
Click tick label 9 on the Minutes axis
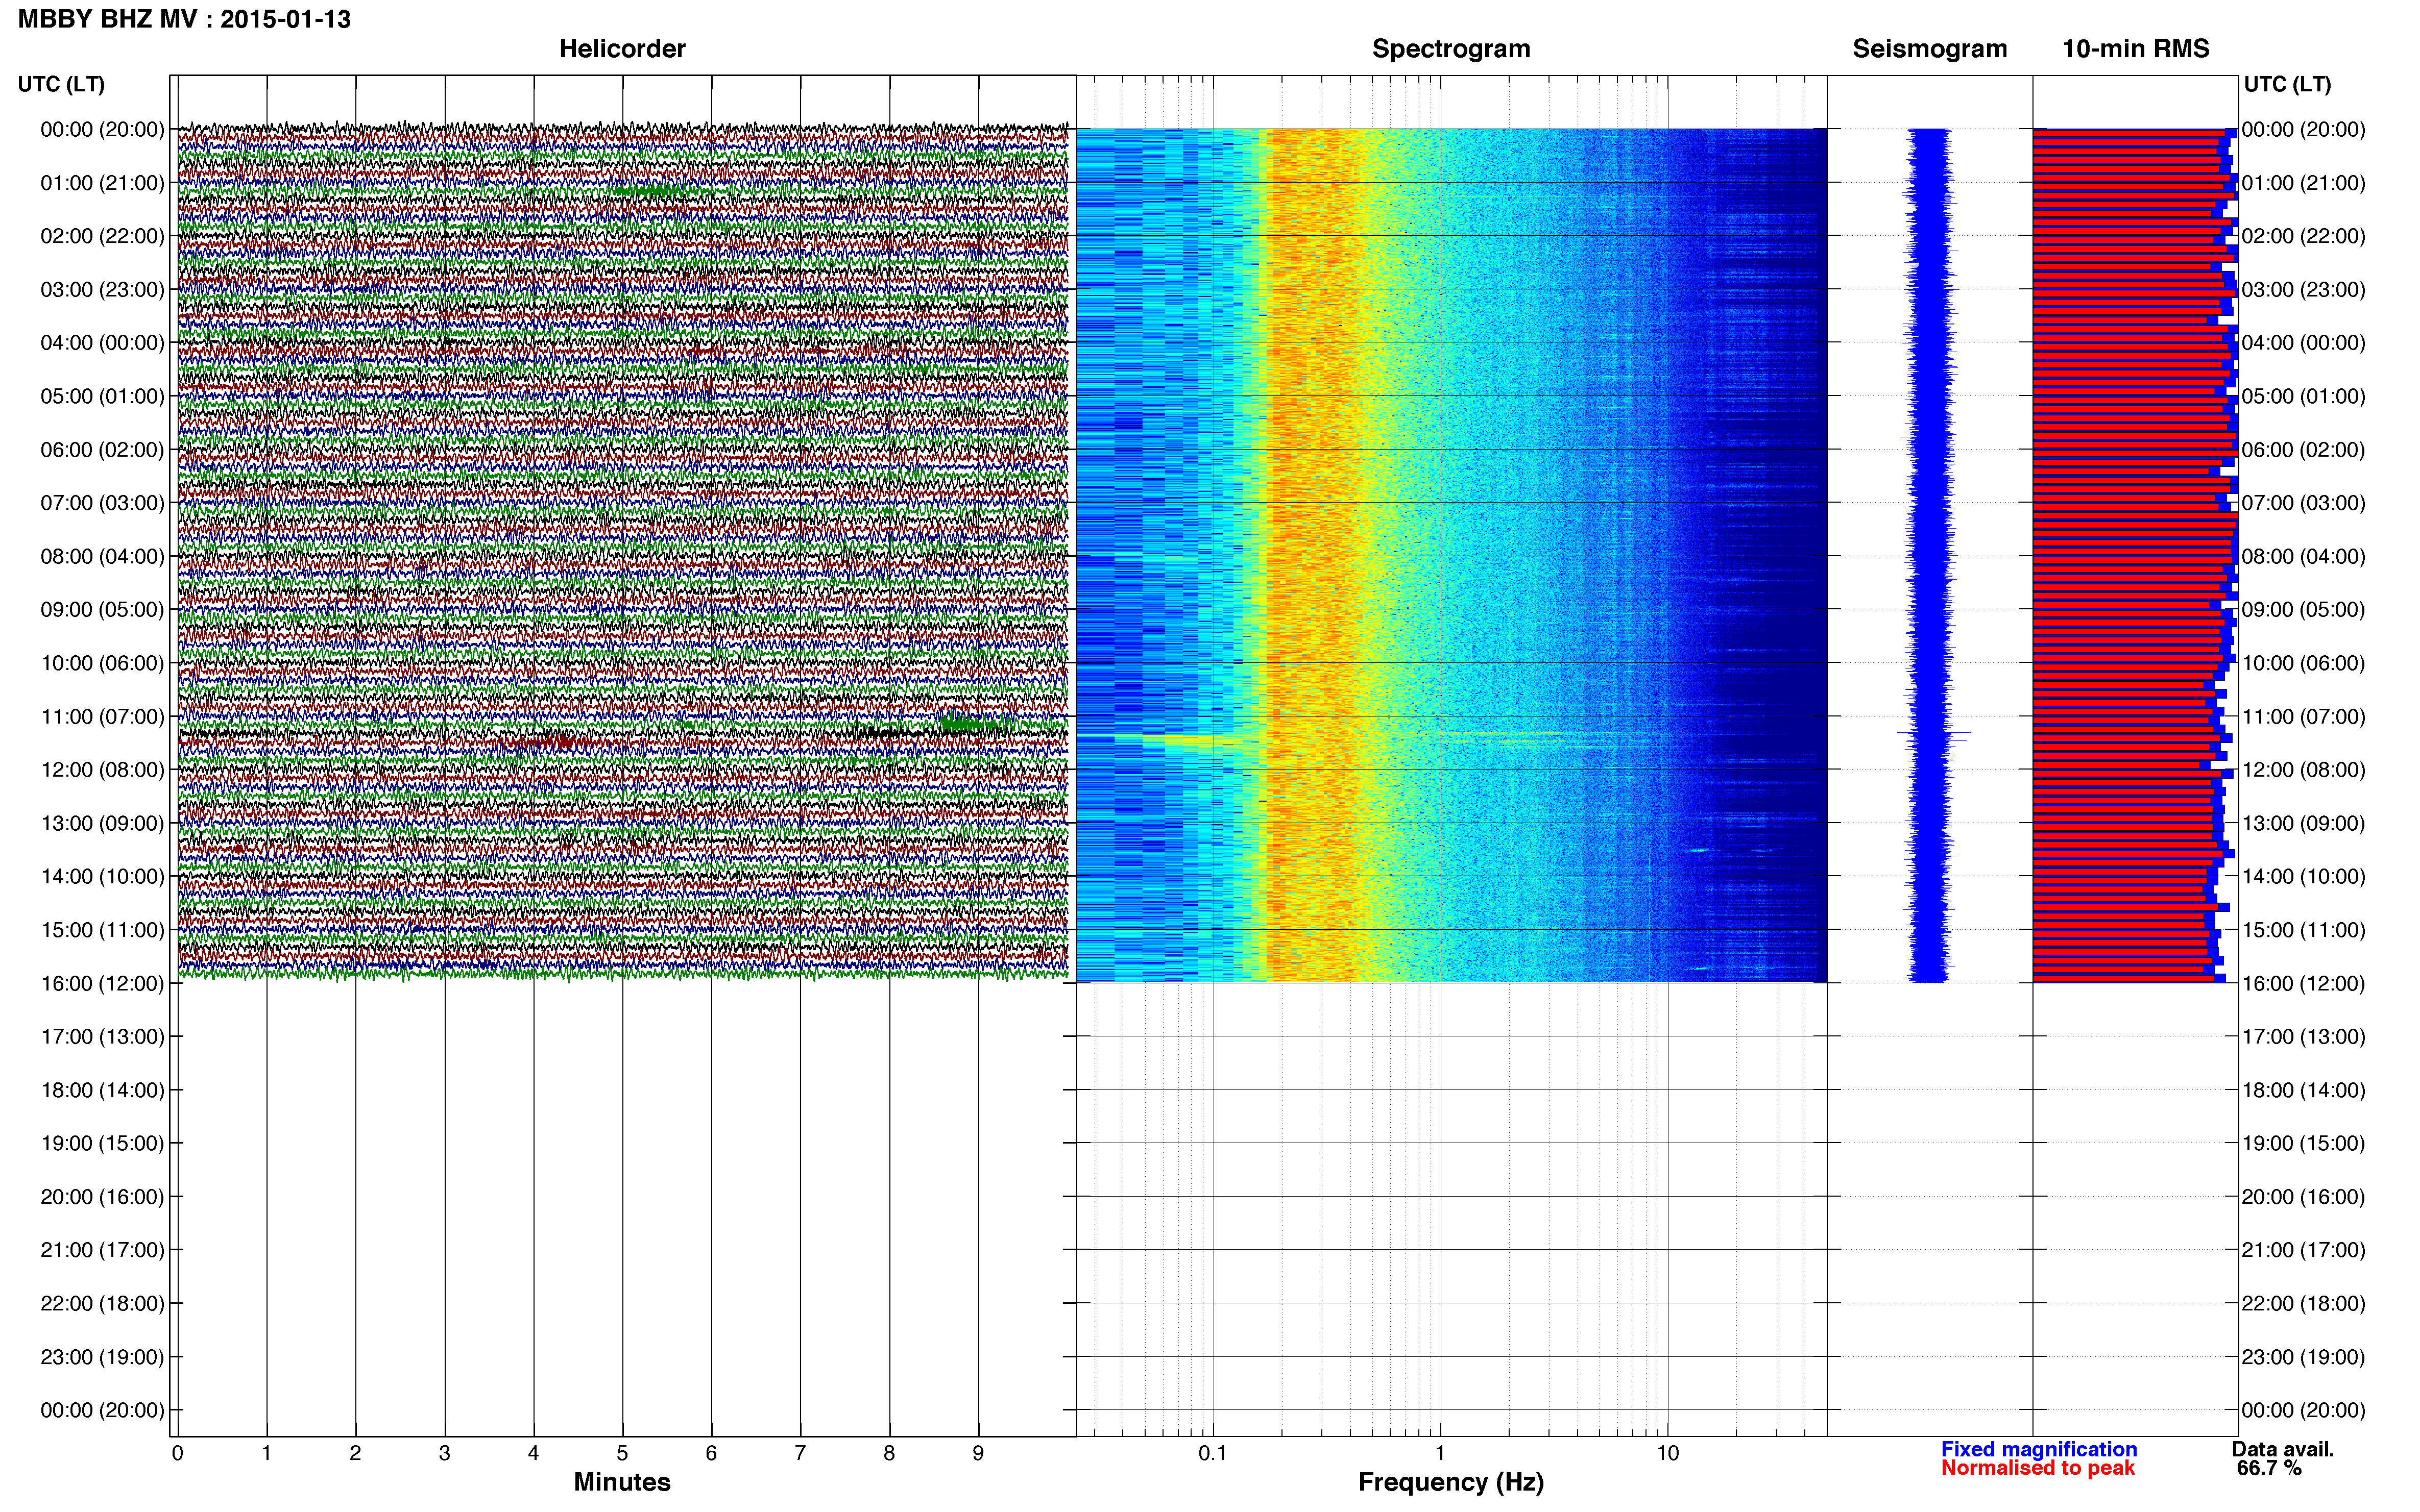[x=978, y=1454]
